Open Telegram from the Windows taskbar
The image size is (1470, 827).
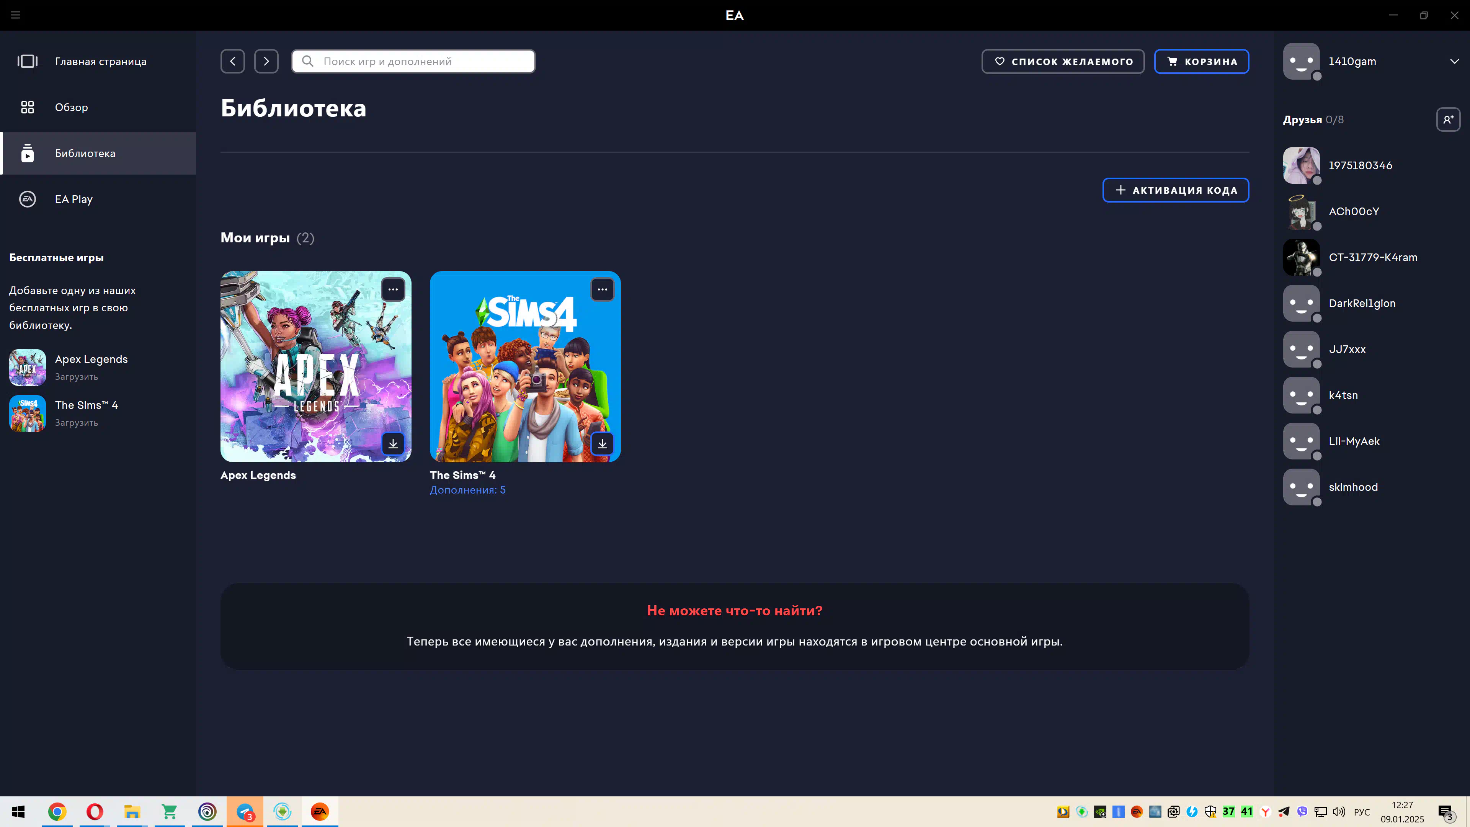coord(245,812)
